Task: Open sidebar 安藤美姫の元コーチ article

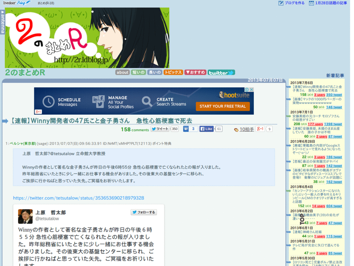Action: click(x=316, y=118)
